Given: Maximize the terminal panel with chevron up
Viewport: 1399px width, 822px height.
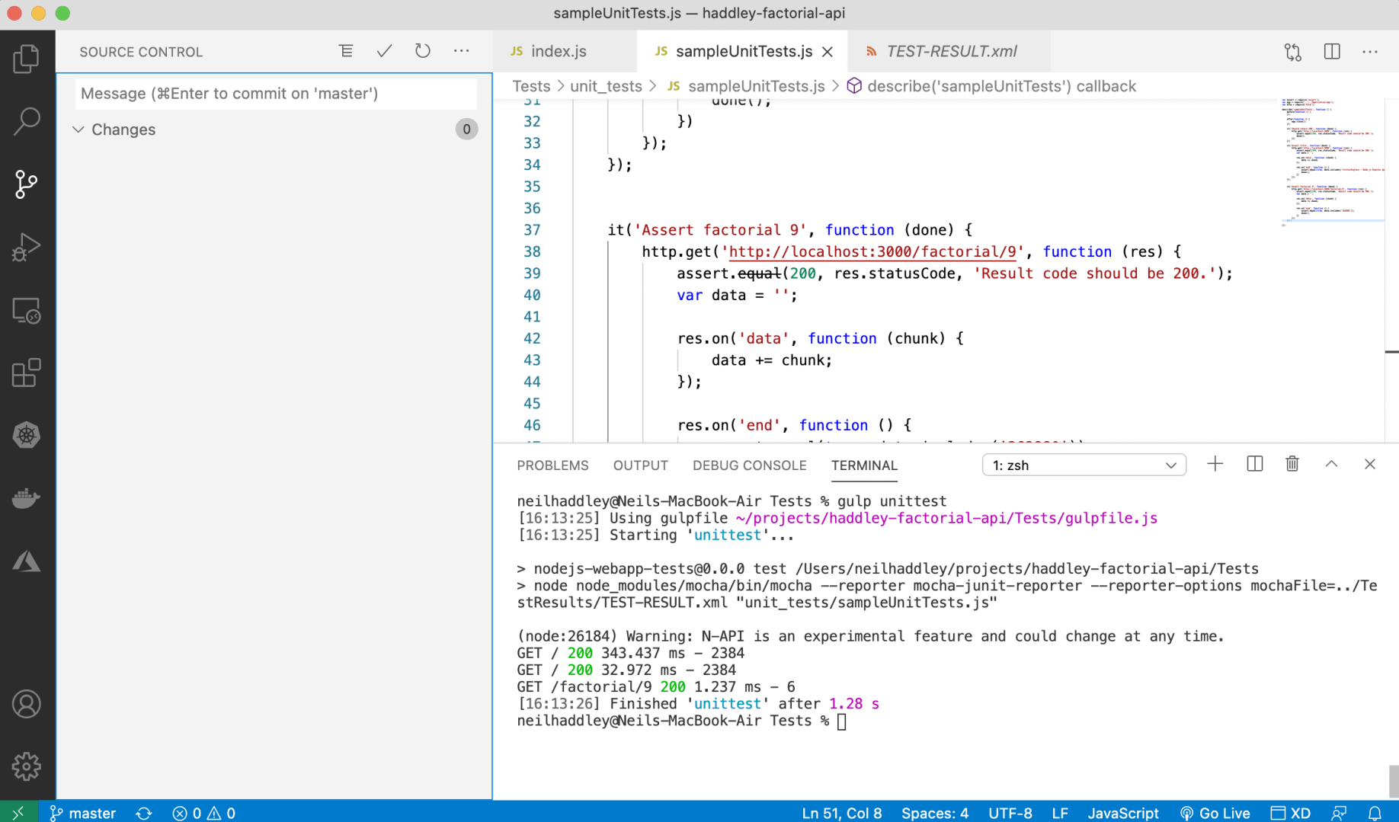Looking at the screenshot, I should click(1331, 464).
